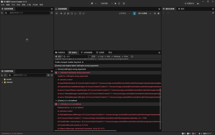Open the console log file icon

(132, 56)
